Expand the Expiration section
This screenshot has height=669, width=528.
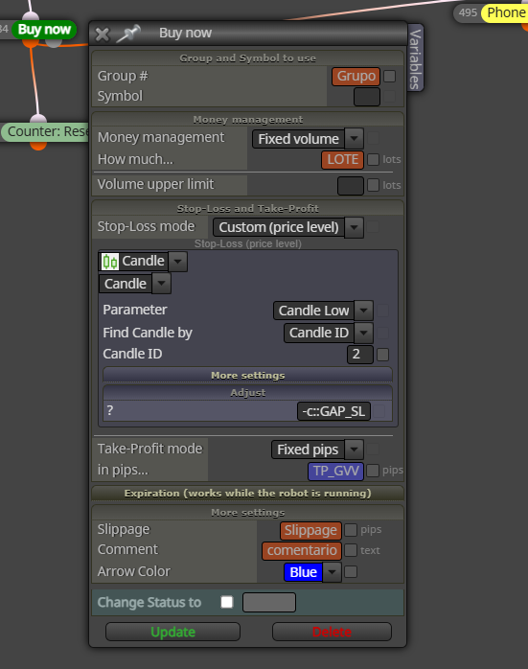coord(248,494)
